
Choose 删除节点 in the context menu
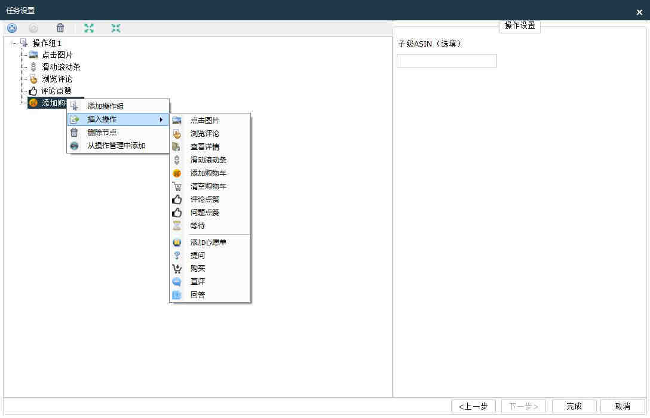pos(102,133)
